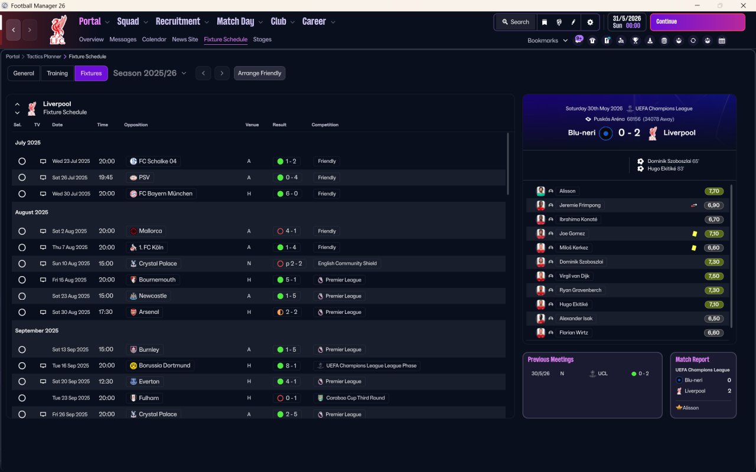Click TV icon for FC Schalke 04 match
The image size is (756, 472).
tap(43, 161)
